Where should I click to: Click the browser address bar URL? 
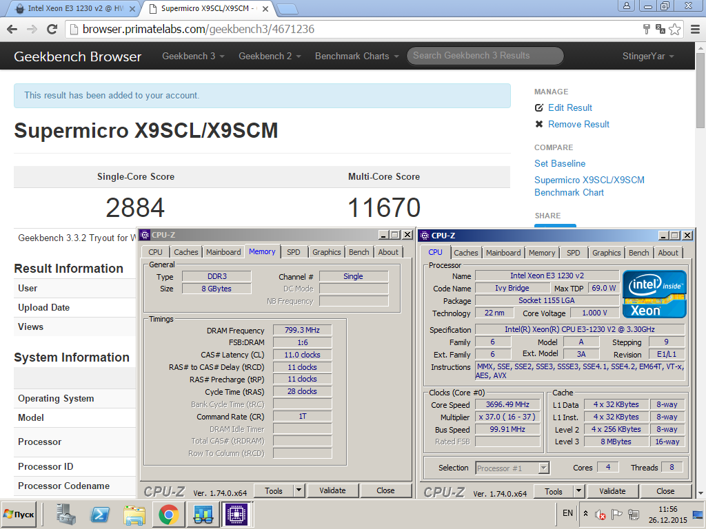[x=199, y=29]
